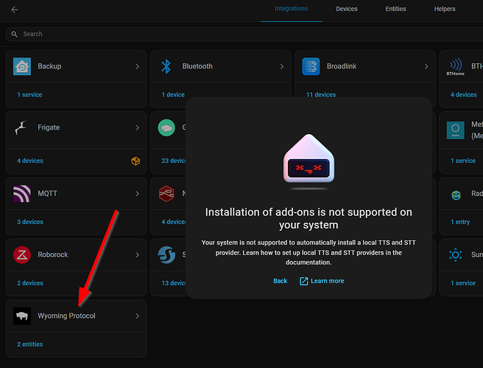Click the Wyoming Protocol bison icon
This screenshot has height=368, width=483.
click(22, 316)
